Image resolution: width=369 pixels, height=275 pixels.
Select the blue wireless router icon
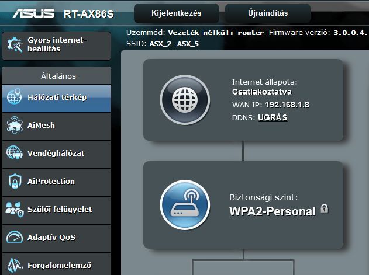(x=185, y=205)
